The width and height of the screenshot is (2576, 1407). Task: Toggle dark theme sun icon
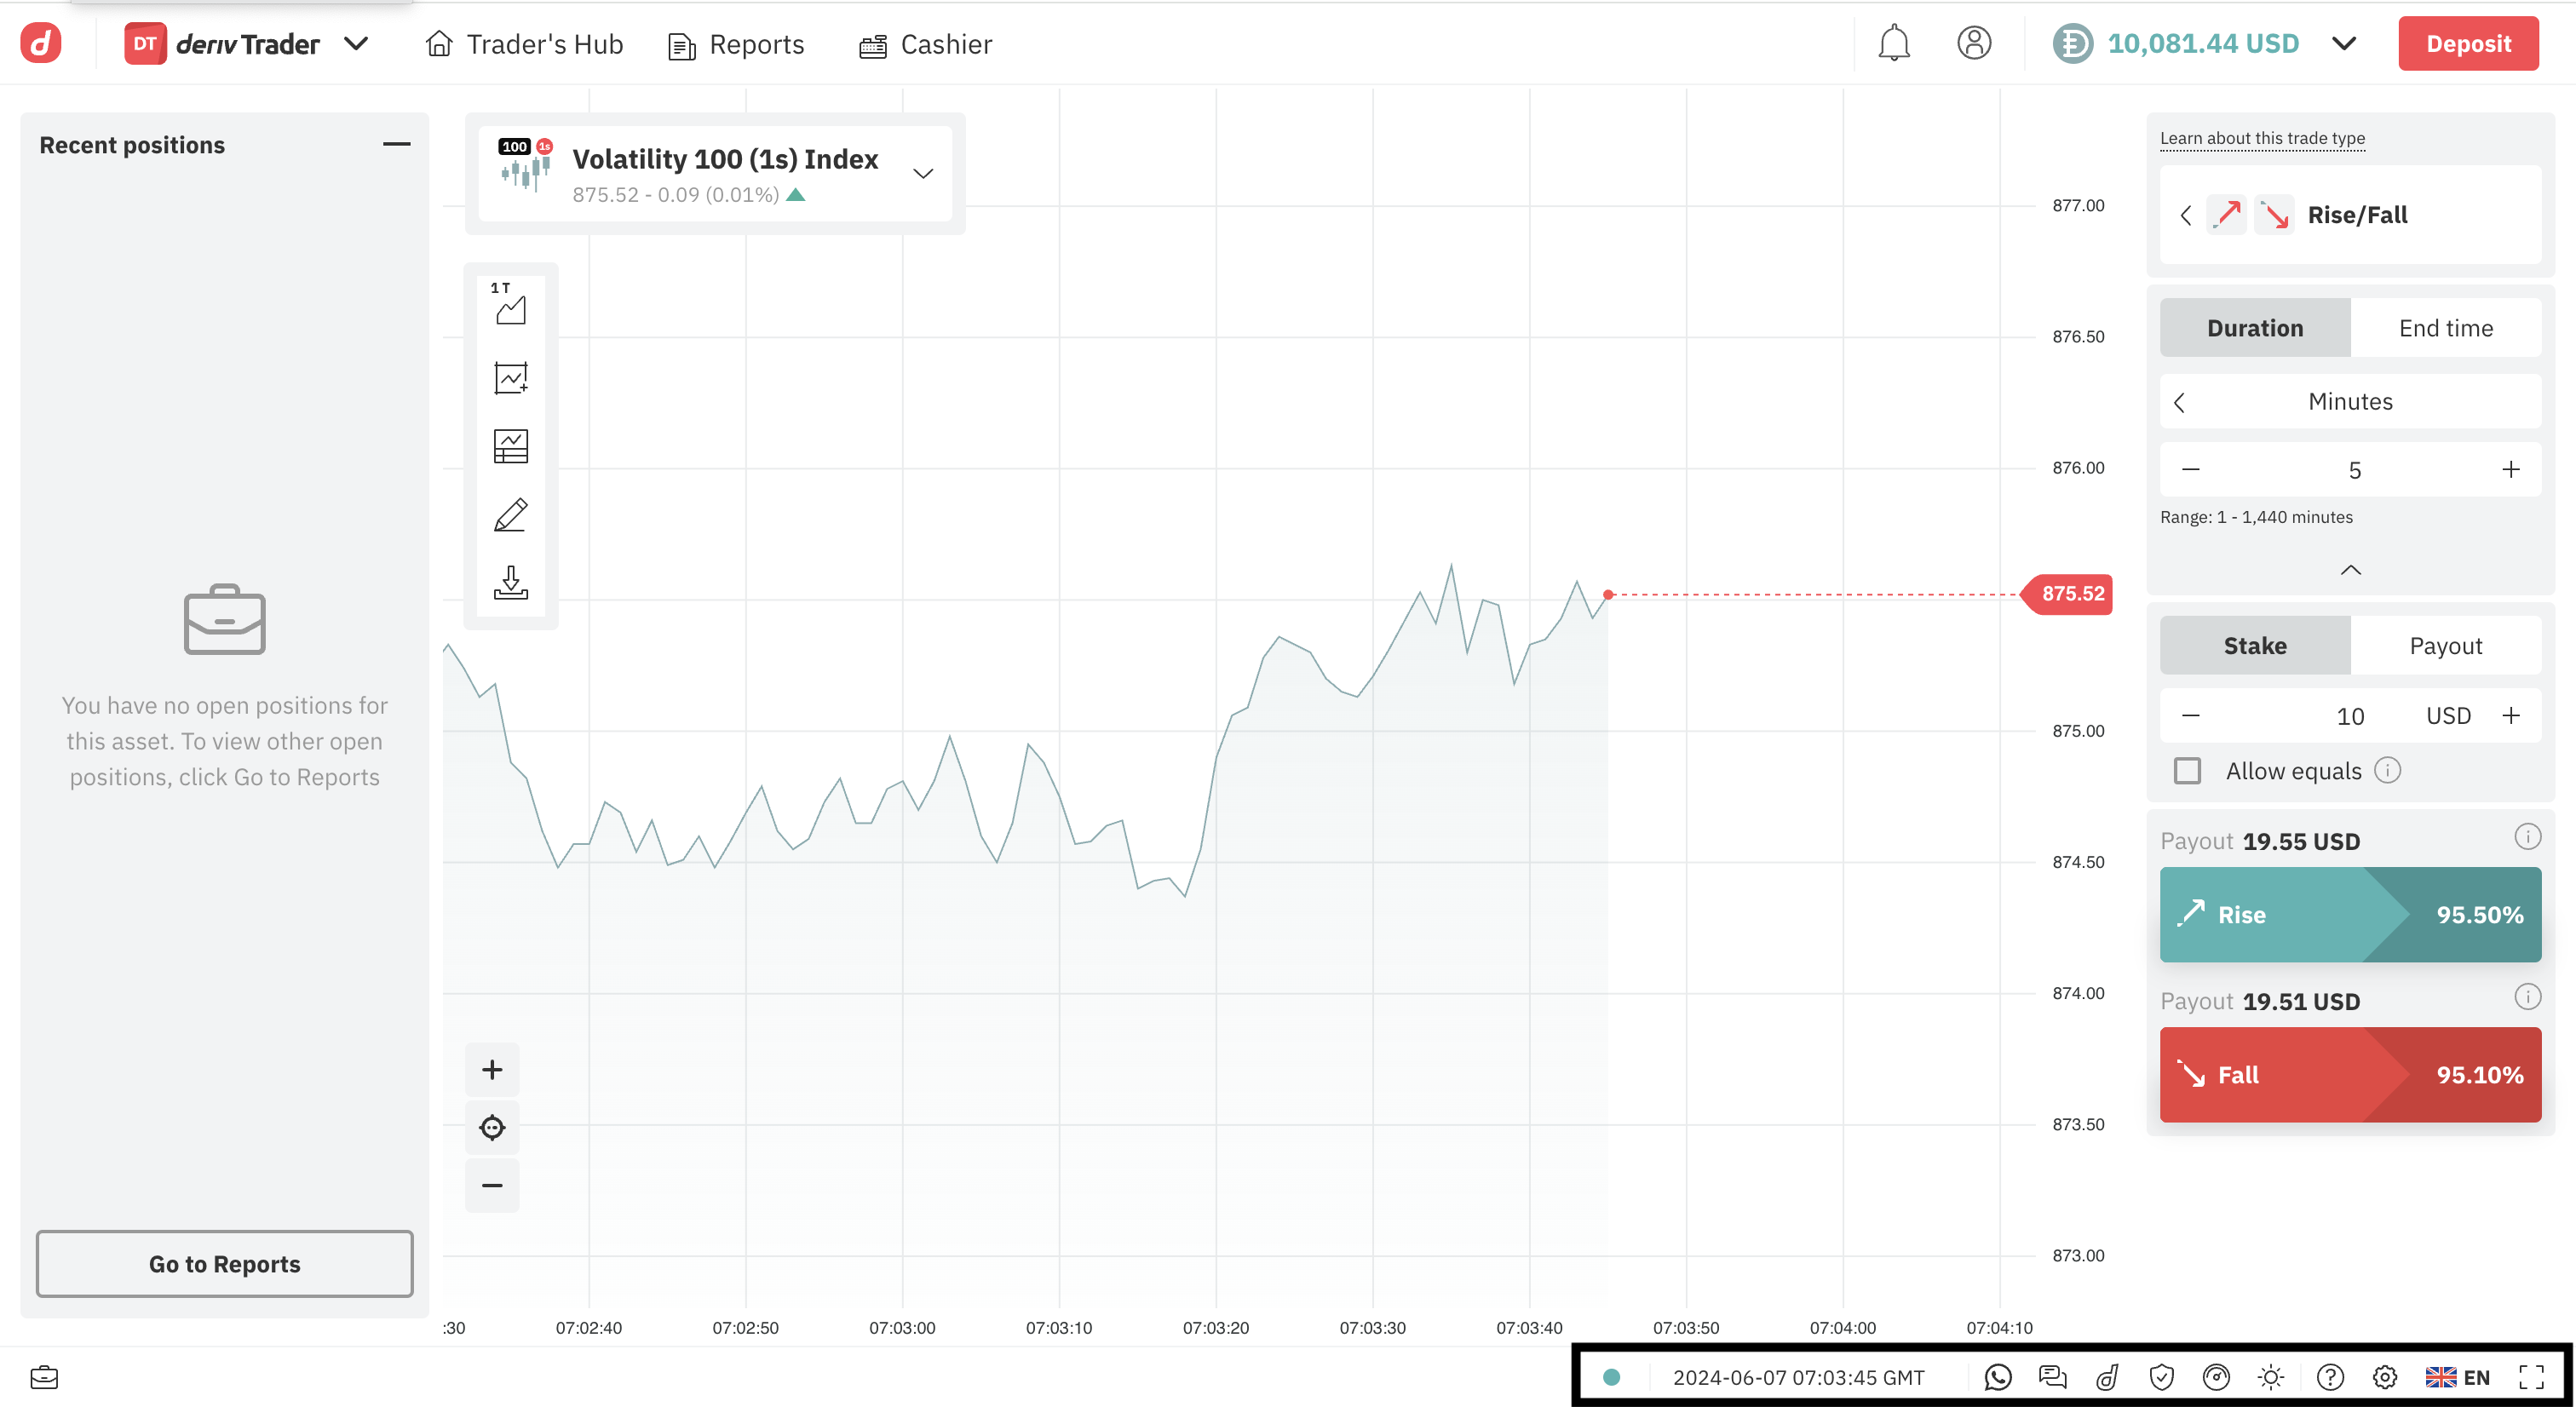pos(2270,1377)
